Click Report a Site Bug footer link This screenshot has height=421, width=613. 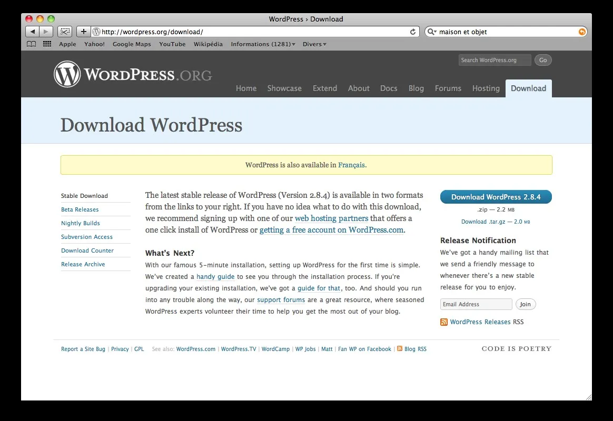coord(83,349)
